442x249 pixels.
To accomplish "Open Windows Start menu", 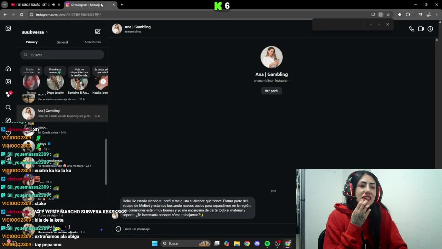I will pos(155,243).
